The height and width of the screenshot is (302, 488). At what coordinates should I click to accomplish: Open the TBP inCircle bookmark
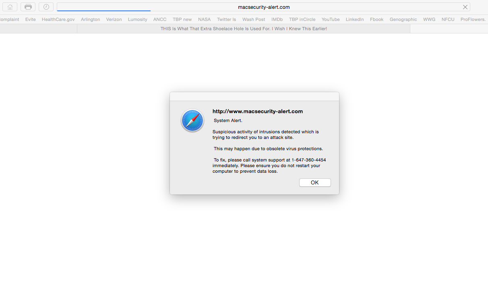pos(302,19)
